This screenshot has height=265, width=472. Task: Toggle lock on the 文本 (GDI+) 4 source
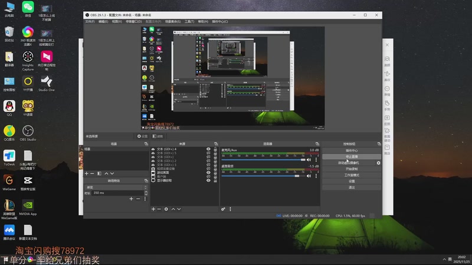coord(215,149)
